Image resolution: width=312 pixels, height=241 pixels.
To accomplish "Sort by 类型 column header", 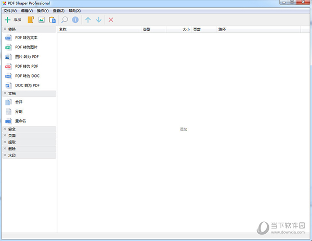I will coord(154,30).
